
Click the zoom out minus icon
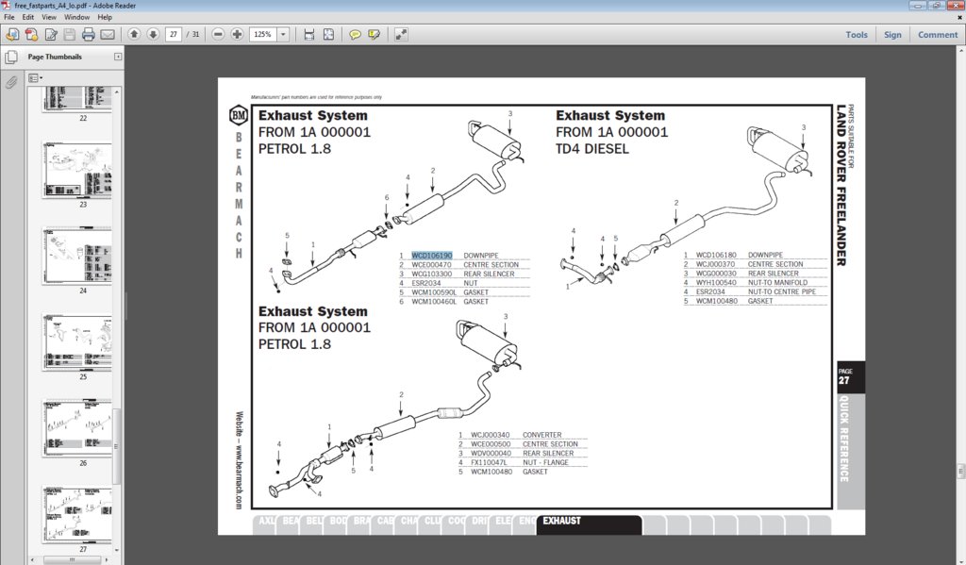pos(218,35)
